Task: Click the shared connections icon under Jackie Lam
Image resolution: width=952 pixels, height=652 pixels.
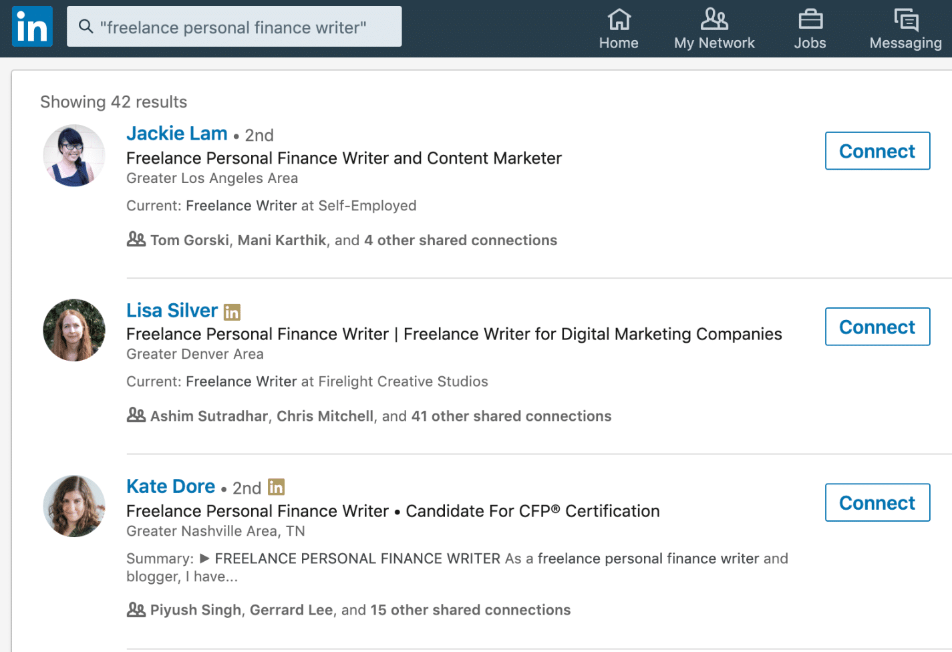Action: point(136,238)
